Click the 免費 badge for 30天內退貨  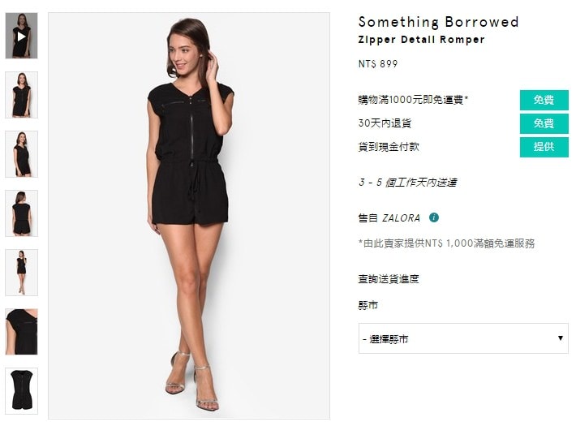tap(544, 123)
